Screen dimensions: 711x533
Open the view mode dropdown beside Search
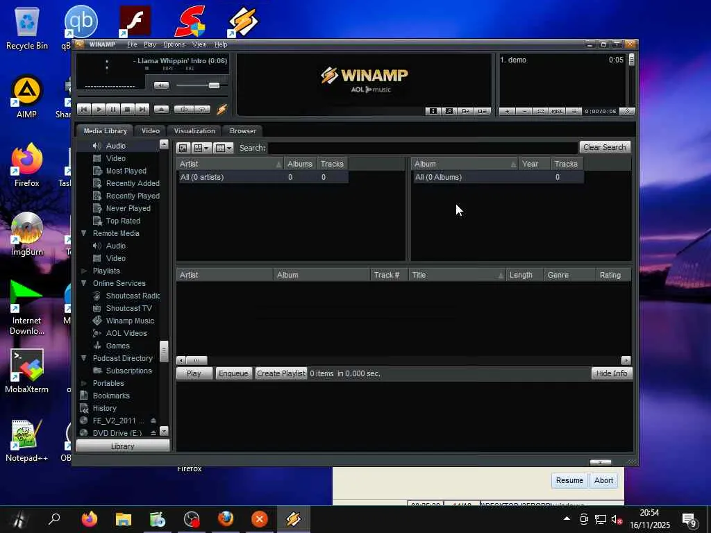pos(201,148)
